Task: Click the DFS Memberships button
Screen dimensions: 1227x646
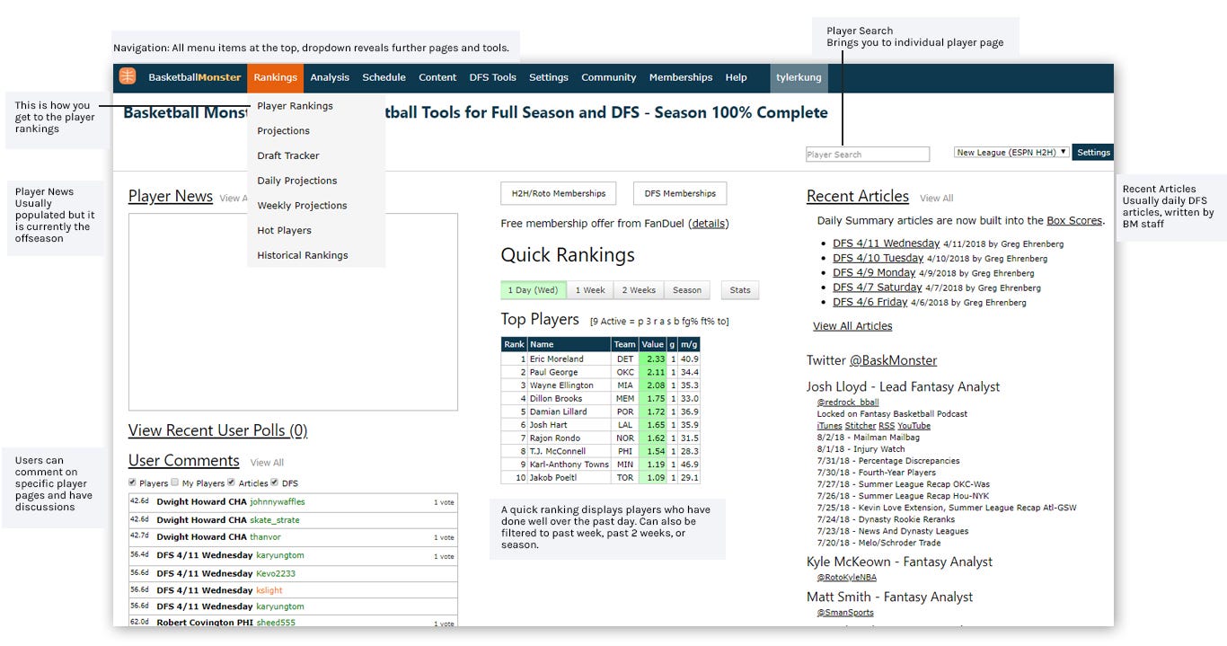Action: click(680, 193)
